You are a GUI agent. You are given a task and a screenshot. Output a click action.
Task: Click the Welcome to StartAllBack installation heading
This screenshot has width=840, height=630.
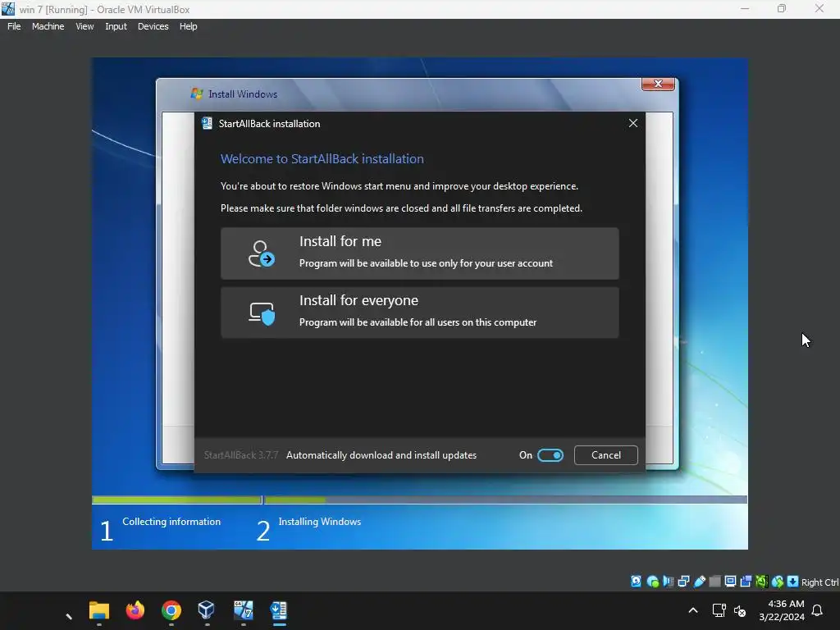322,158
